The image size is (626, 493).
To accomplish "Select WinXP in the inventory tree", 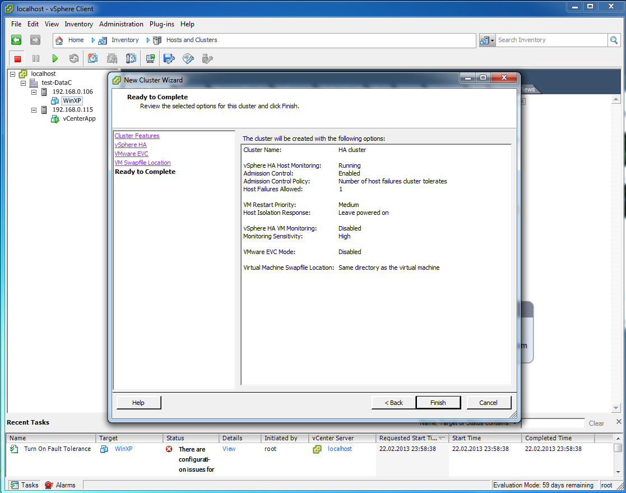I will [72, 101].
